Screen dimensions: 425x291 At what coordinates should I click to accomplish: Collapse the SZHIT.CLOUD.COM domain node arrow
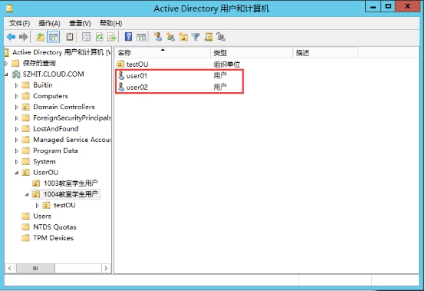pos(6,74)
